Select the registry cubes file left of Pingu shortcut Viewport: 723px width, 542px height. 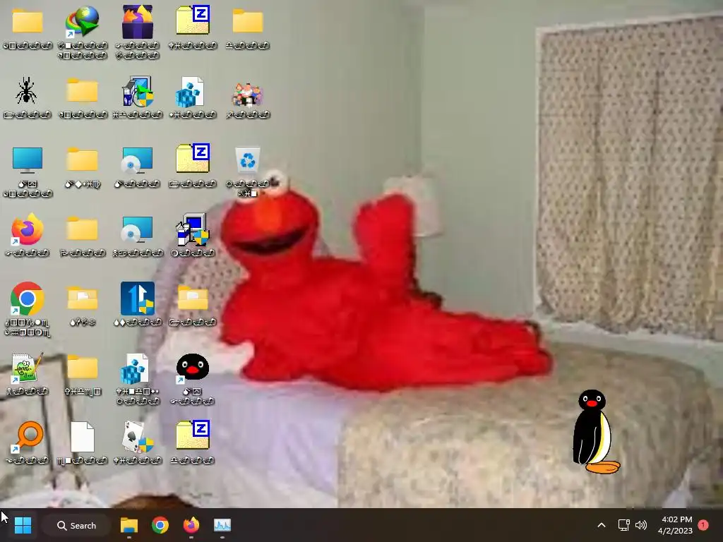(135, 368)
